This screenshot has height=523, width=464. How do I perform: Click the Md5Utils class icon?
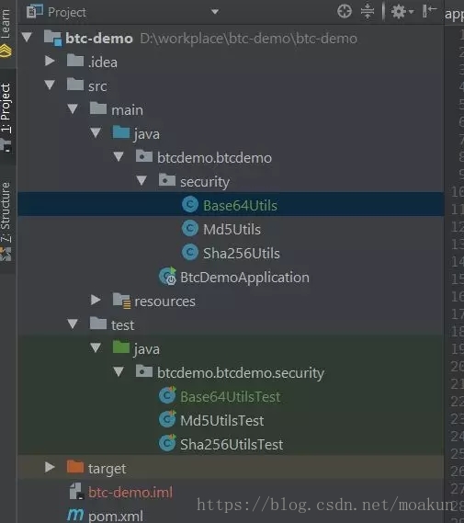pos(190,229)
